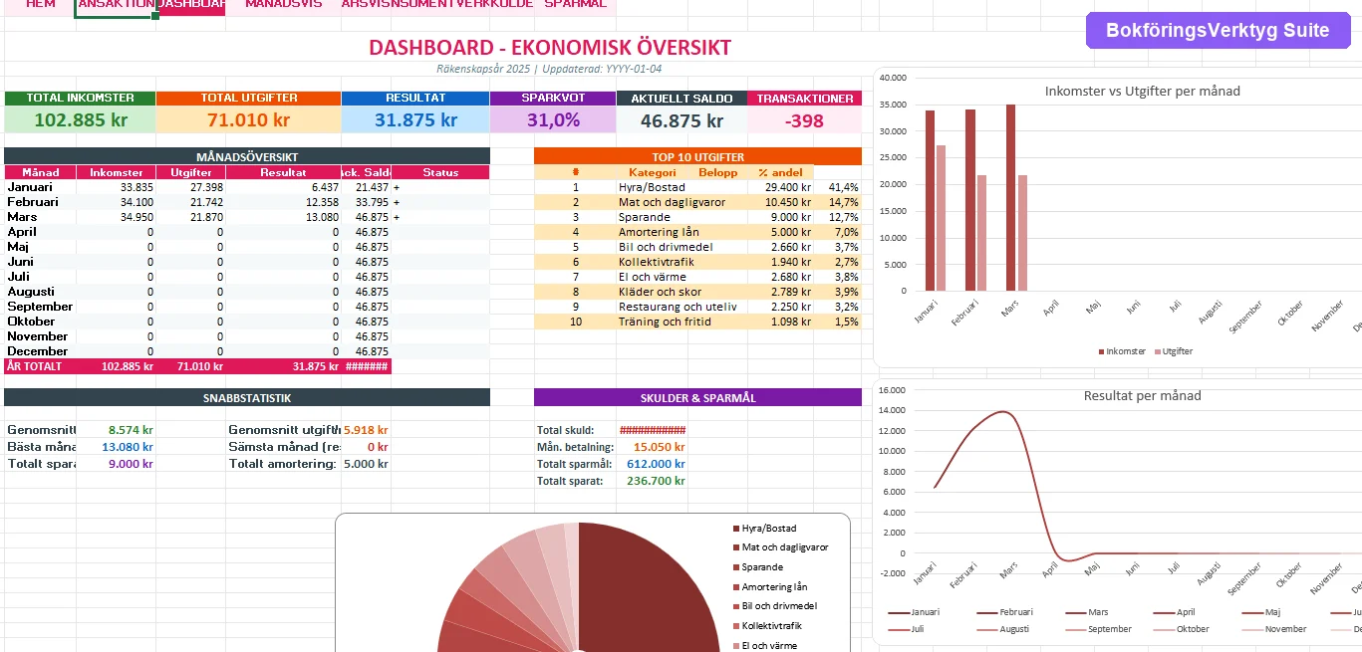Select the Transaktioner value -398
This screenshot has height=652, width=1362.
(x=804, y=119)
